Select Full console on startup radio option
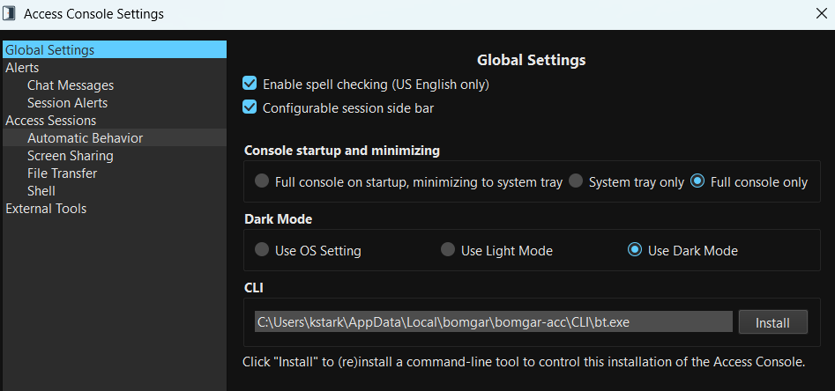The height and width of the screenshot is (391, 835). coord(262,181)
